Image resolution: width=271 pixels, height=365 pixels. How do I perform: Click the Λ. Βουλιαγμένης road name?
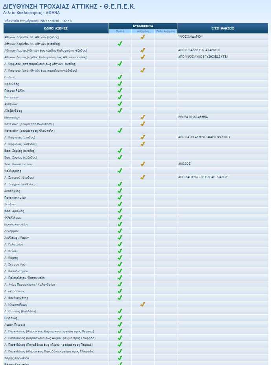click(x=16, y=298)
